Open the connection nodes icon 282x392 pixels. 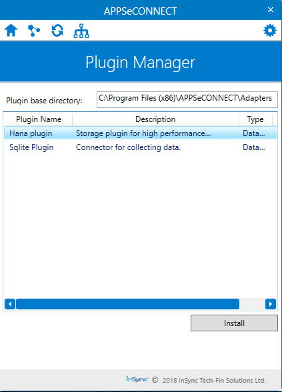34,31
